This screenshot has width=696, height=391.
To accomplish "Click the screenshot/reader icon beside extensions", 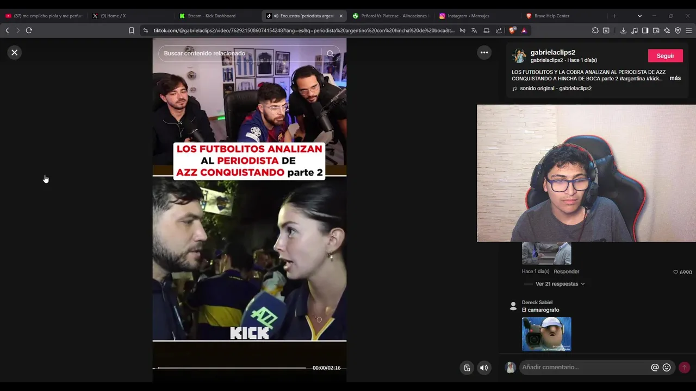I will 606,30.
